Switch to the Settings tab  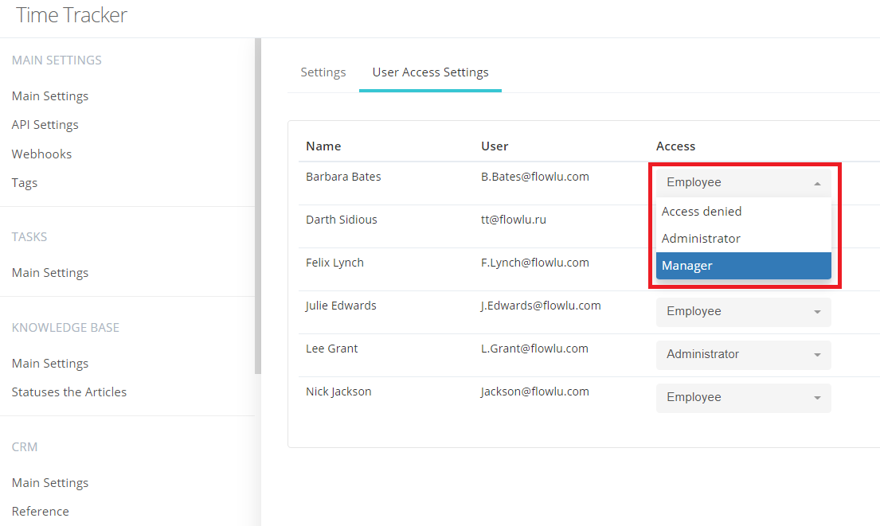pyautogui.click(x=323, y=72)
